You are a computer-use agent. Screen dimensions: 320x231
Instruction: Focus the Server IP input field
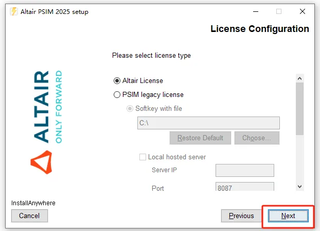245,170
